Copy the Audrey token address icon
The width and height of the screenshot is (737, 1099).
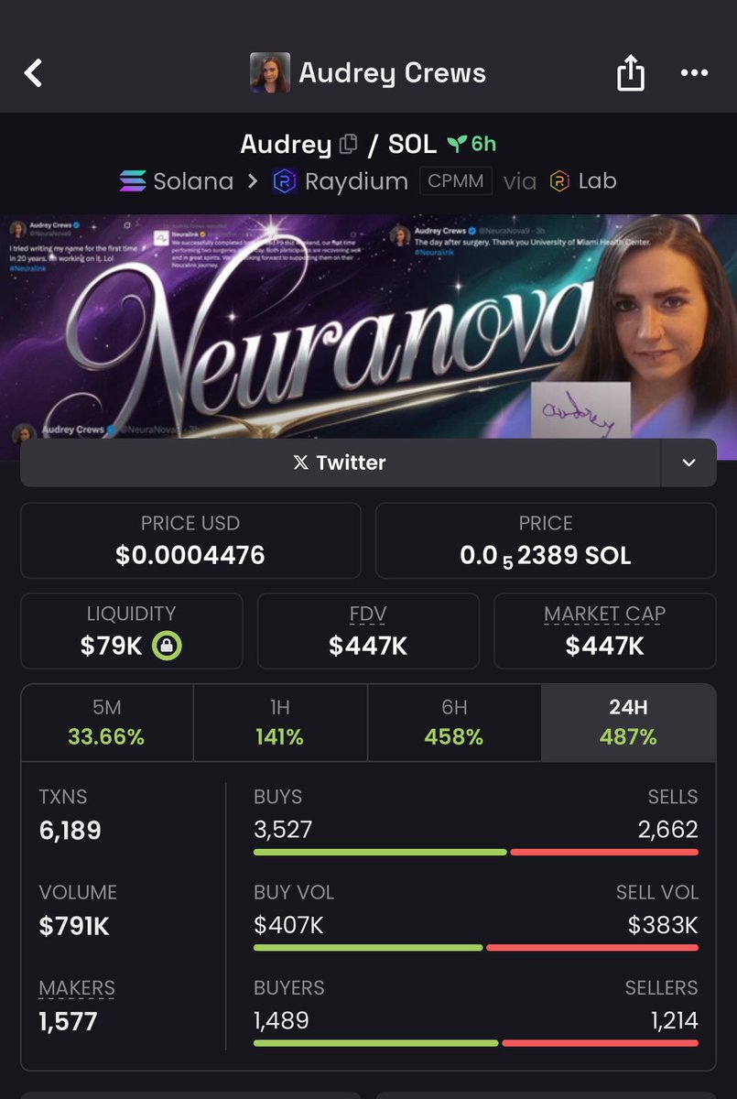[348, 145]
